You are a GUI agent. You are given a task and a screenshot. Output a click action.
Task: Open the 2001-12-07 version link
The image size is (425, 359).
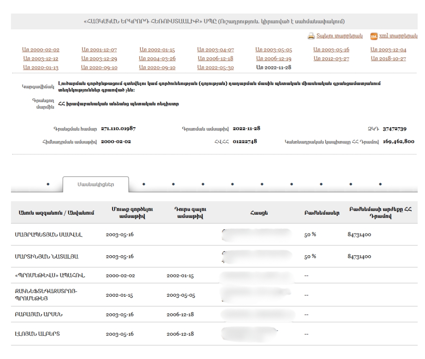[99, 50]
